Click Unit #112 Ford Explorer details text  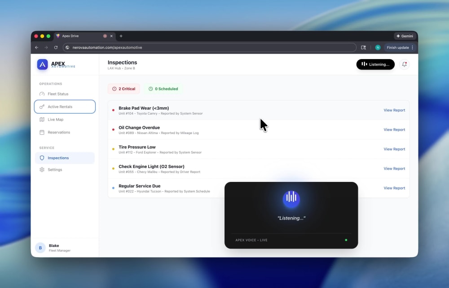tap(160, 152)
